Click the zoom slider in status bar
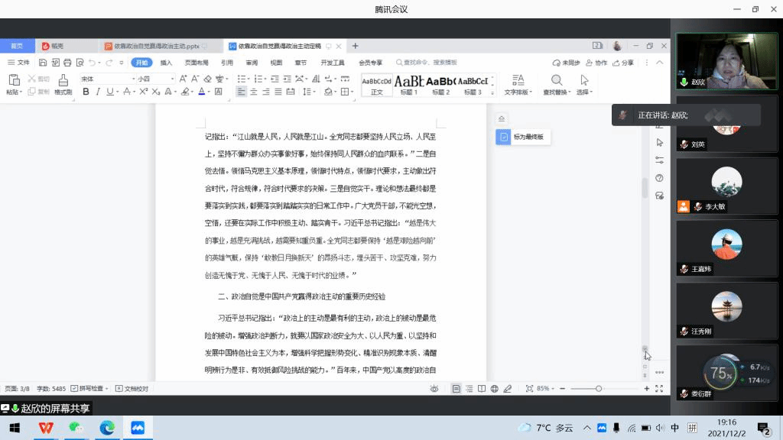 599,389
